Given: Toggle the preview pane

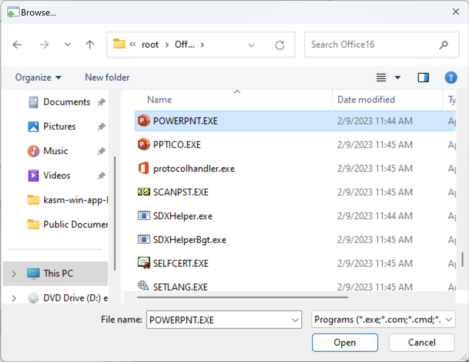Looking at the screenshot, I should [423, 77].
